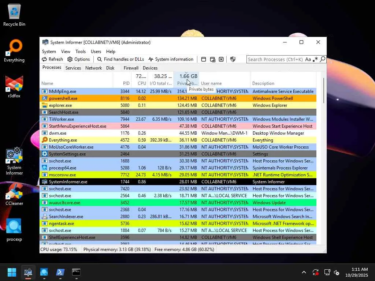Click the Refresh toolbar button
The height and width of the screenshot is (281, 375).
coord(52,59)
